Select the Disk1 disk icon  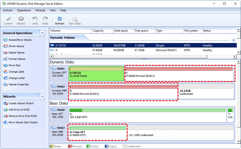54,68
